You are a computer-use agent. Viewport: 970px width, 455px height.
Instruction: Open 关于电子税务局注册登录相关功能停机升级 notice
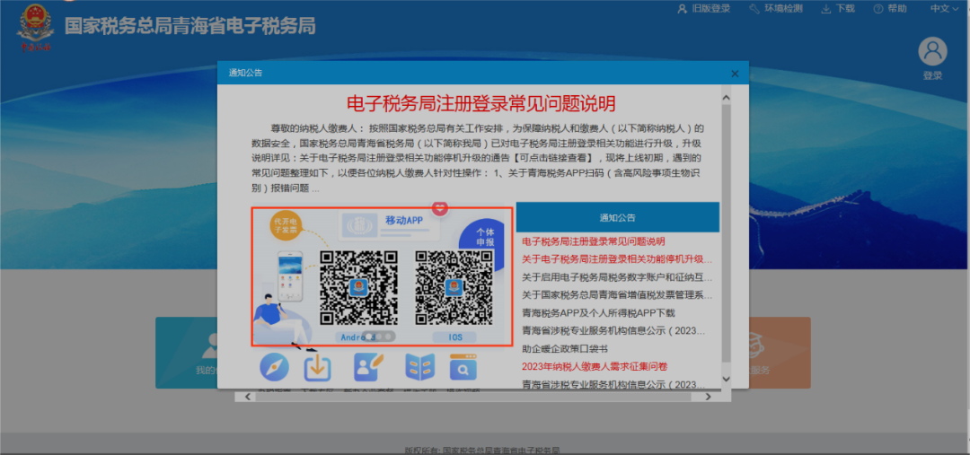point(617,259)
